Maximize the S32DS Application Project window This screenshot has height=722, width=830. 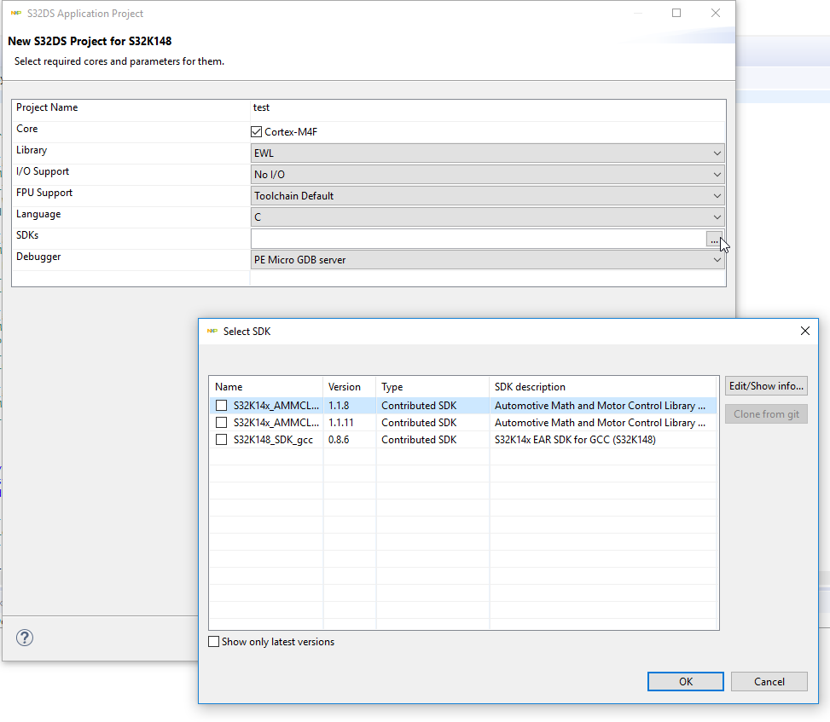(676, 13)
